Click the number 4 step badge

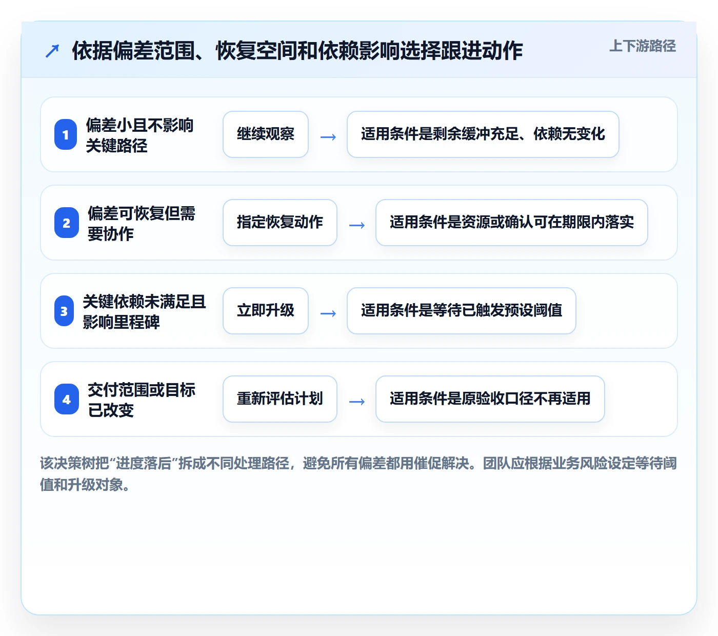(67, 399)
